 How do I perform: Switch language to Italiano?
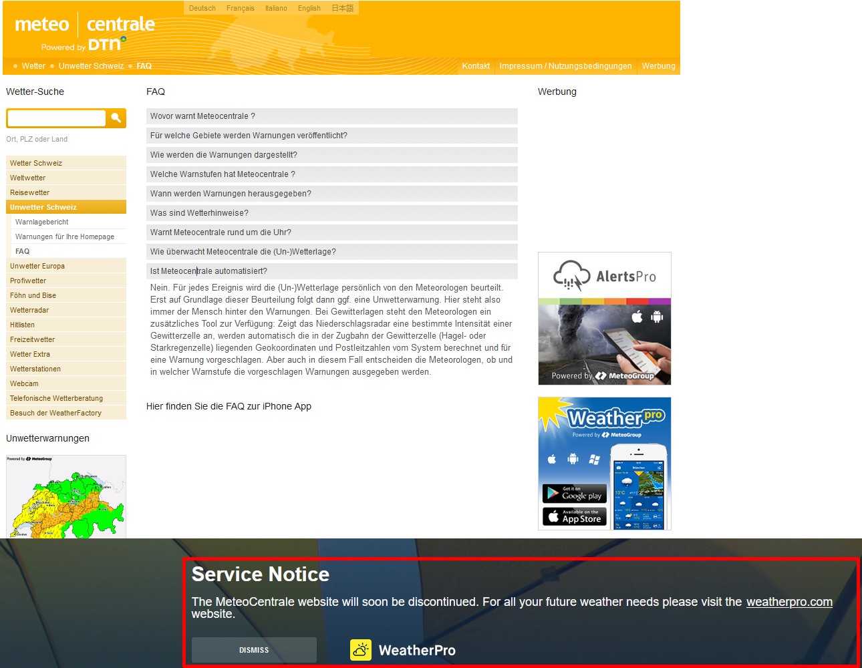[276, 8]
